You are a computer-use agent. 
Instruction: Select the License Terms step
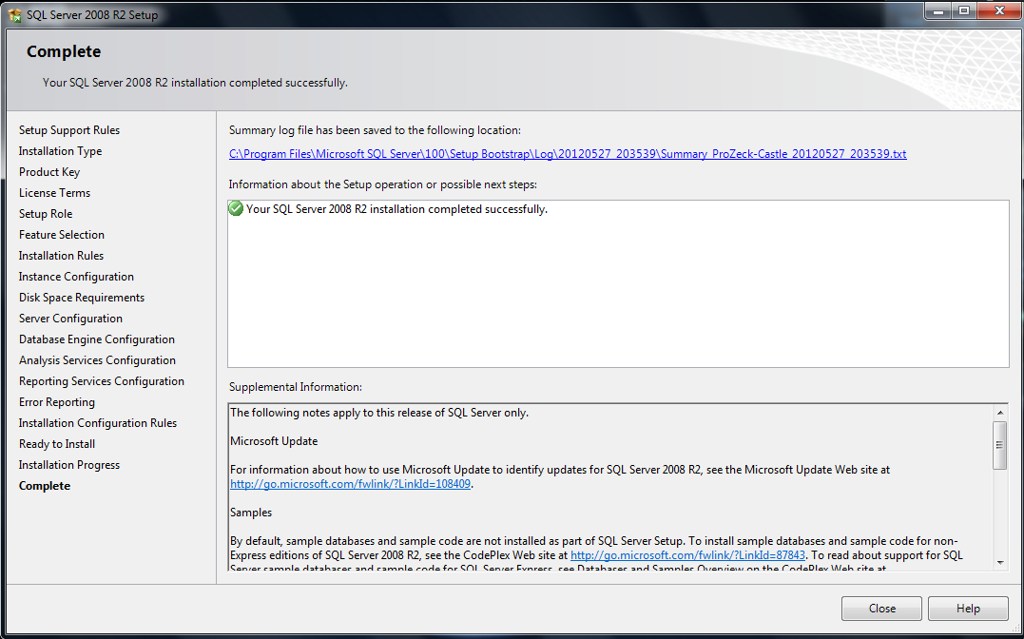54,193
